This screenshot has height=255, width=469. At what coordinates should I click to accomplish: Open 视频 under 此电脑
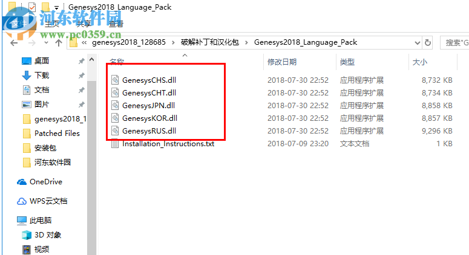click(41, 250)
